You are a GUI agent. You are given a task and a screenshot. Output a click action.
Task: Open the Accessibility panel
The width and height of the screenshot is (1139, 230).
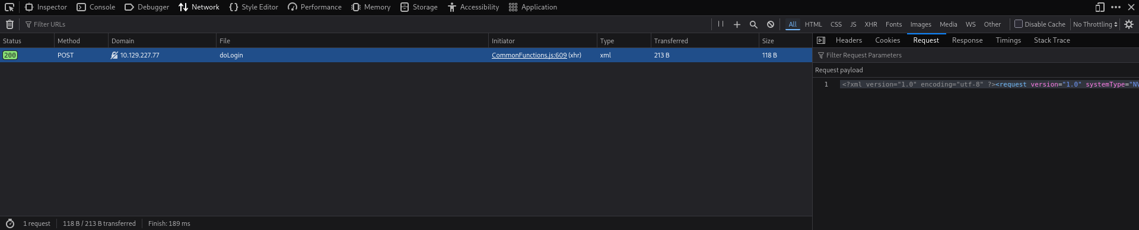(473, 7)
